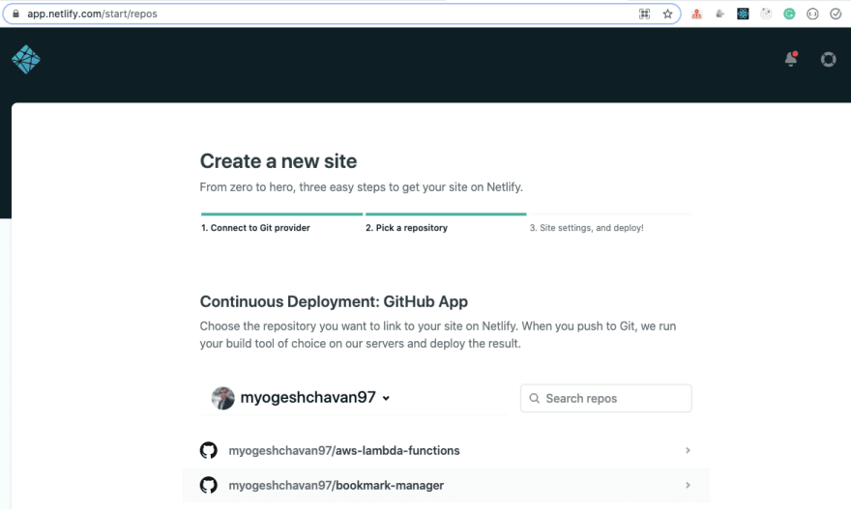Open the checkmark circle extension icon
Screen dimensions: 851x509
[x=836, y=14]
